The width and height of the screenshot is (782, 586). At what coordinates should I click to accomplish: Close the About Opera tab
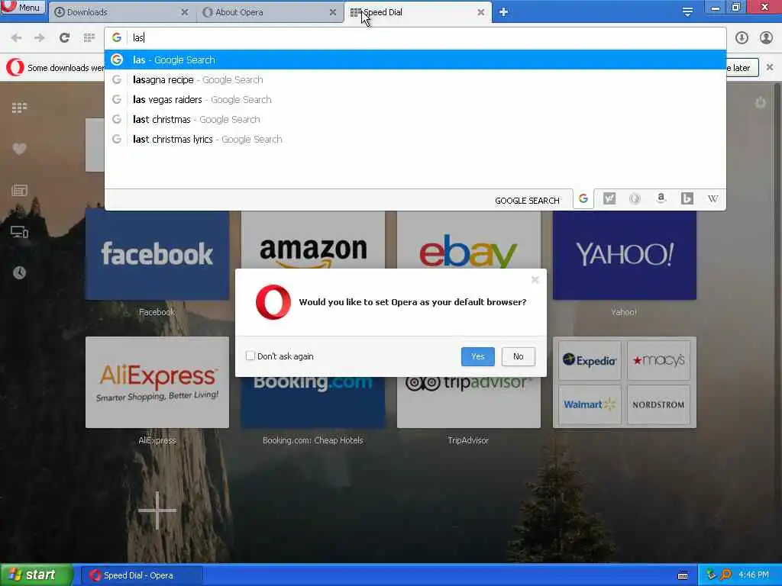coord(333,12)
